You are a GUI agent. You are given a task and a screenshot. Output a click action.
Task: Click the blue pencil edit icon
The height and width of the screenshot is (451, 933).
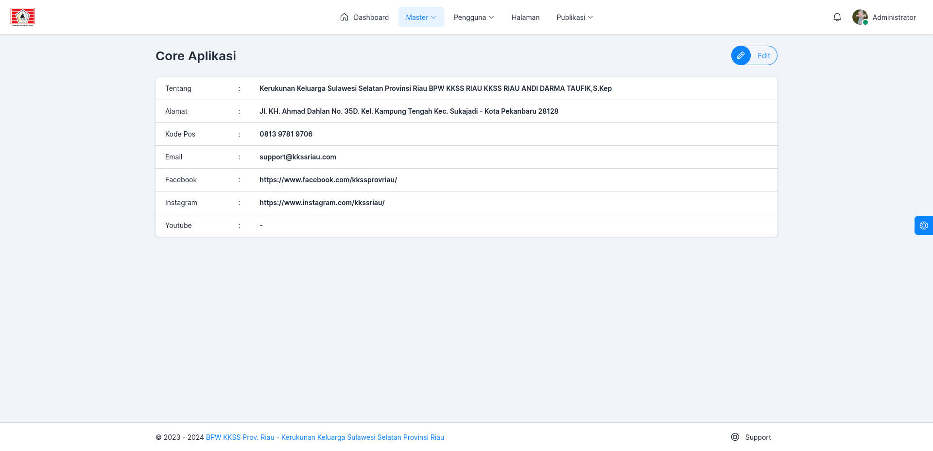pos(741,55)
